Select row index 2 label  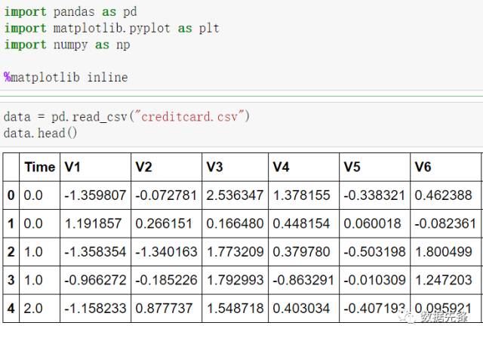pyautogui.click(x=11, y=251)
